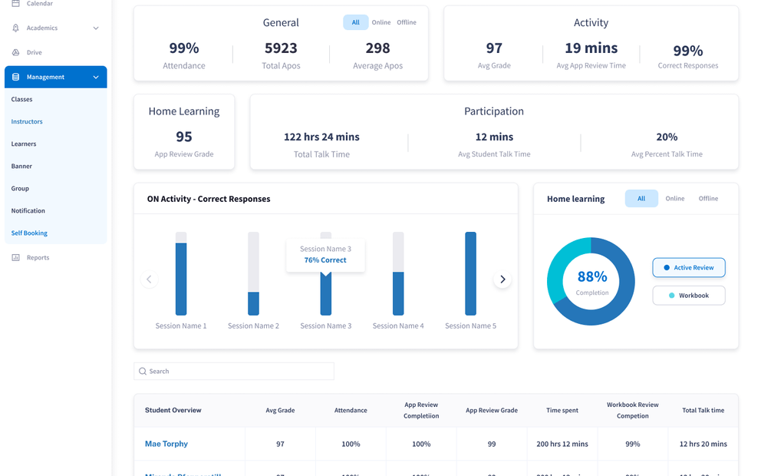The width and height of the screenshot is (761, 476).
Task: Click the Active Review legend button
Action: coord(688,268)
